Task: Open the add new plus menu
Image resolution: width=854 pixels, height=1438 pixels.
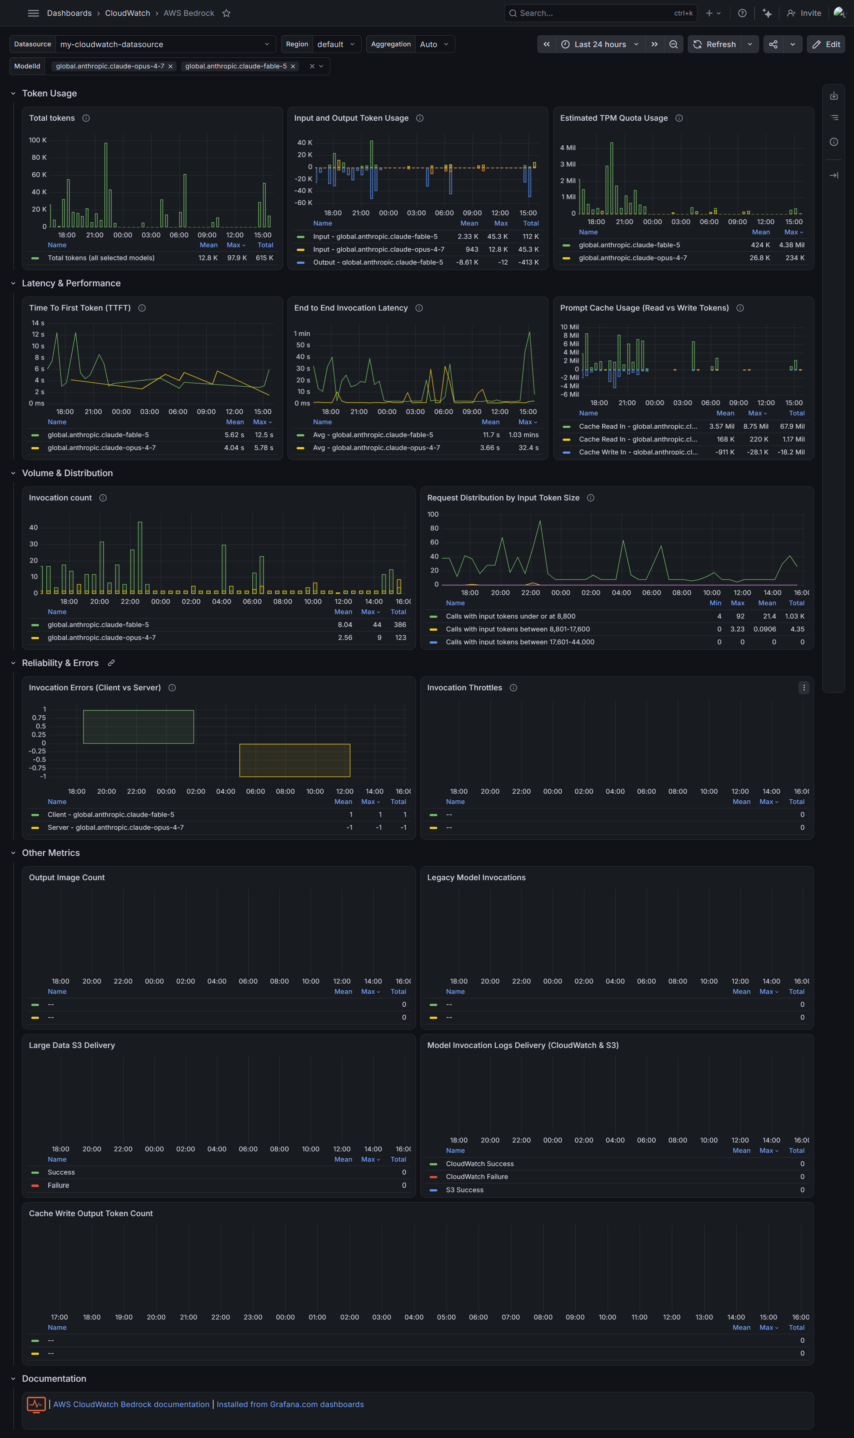Action: [x=713, y=13]
